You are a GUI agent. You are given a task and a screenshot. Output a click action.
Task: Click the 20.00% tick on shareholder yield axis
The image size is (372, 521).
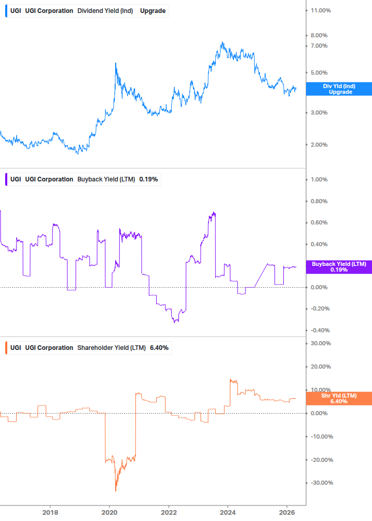[321, 367]
